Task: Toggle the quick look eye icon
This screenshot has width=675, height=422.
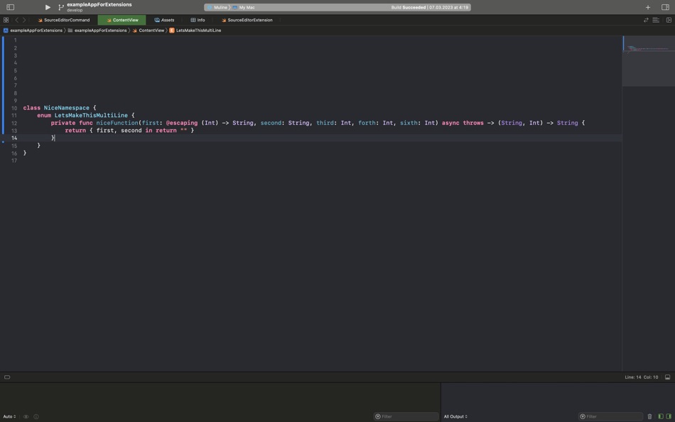Action: [26, 416]
